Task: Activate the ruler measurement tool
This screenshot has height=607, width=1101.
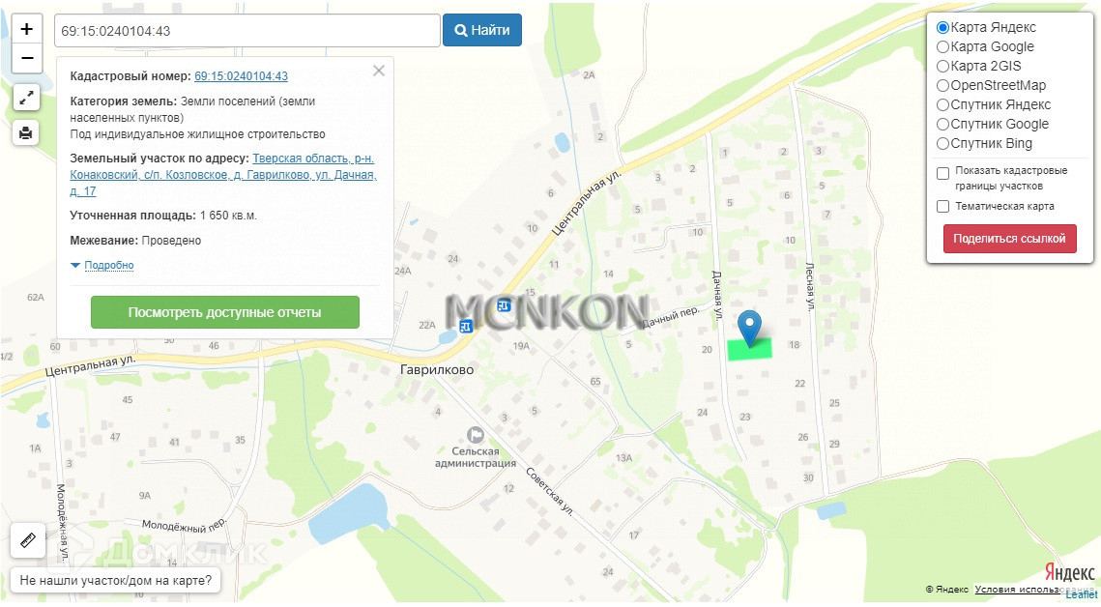Action: click(x=28, y=539)
